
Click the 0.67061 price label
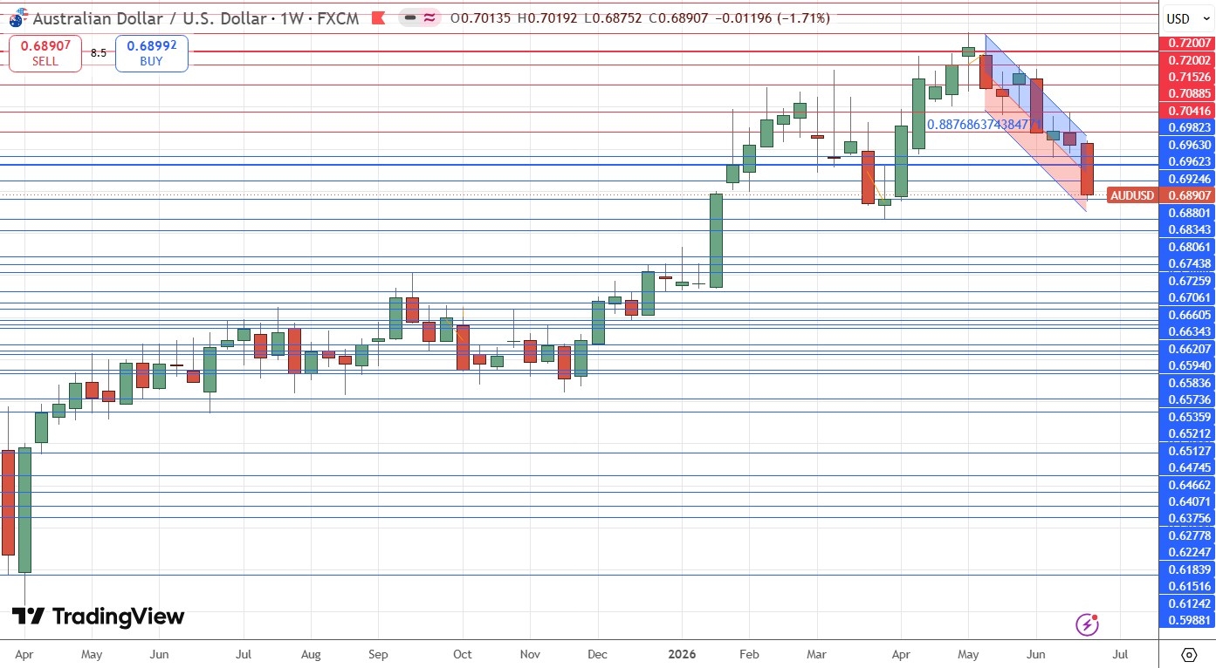(x=1188, y=297)
